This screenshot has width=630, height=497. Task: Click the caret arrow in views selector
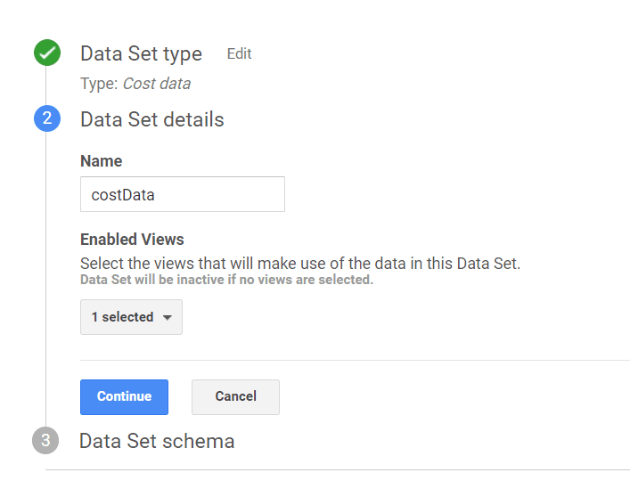(x=167, y=318)
